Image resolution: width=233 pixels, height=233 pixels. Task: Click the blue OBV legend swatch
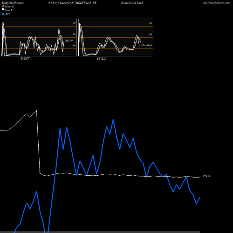[3, 14]
